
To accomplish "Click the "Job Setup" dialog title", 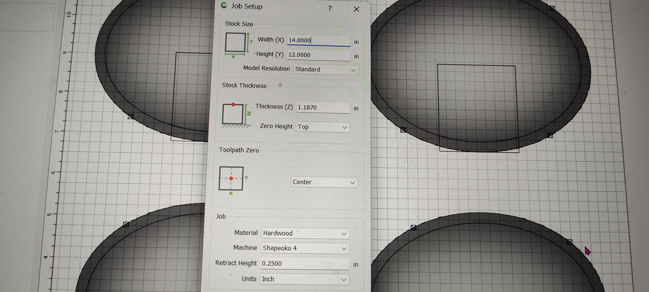I will [247, 6].
